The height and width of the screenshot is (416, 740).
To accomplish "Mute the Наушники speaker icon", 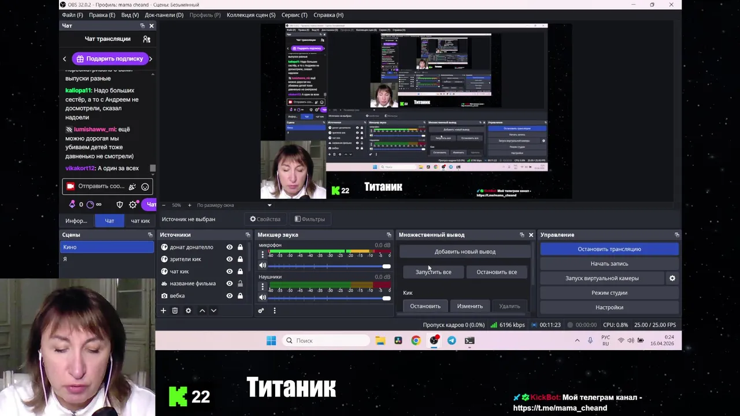I will (x=262, y=297).
